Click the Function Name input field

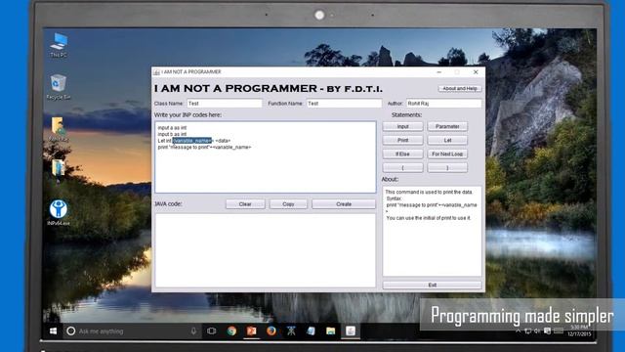pos(344,104)
